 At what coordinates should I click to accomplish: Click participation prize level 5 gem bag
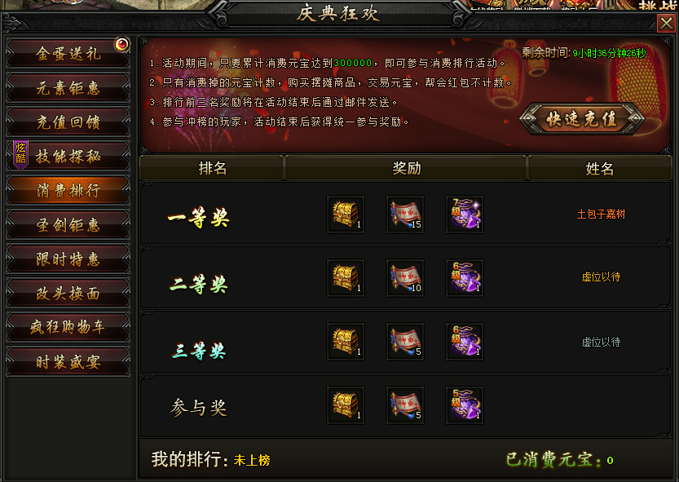pos(465,405)
